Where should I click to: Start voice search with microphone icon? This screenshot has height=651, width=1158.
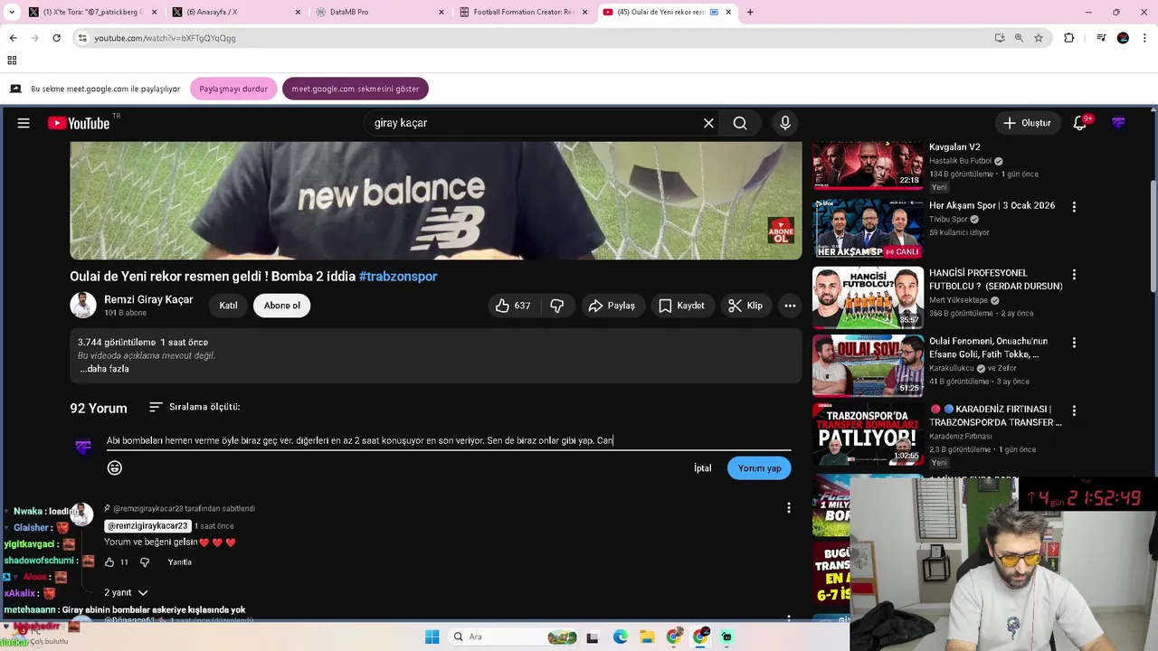pyautogui.click(x=784, y=123)
